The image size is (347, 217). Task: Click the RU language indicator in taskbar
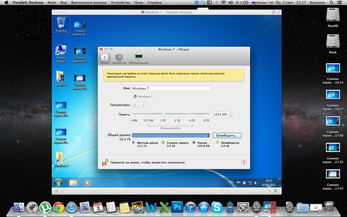coord(231,182)
